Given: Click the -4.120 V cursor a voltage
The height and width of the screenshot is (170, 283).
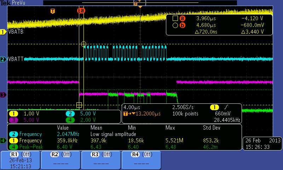Looking at the screenshot, I should click(252, 18).
